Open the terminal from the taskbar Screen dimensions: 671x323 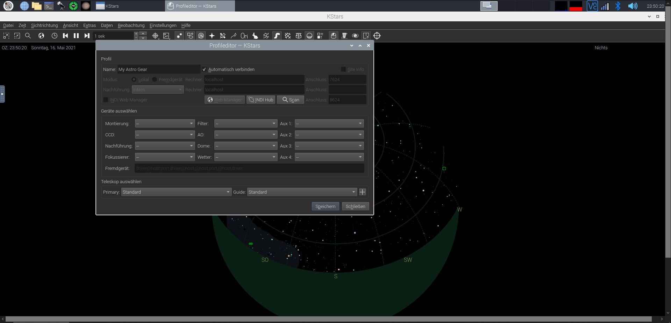[49, 6]
